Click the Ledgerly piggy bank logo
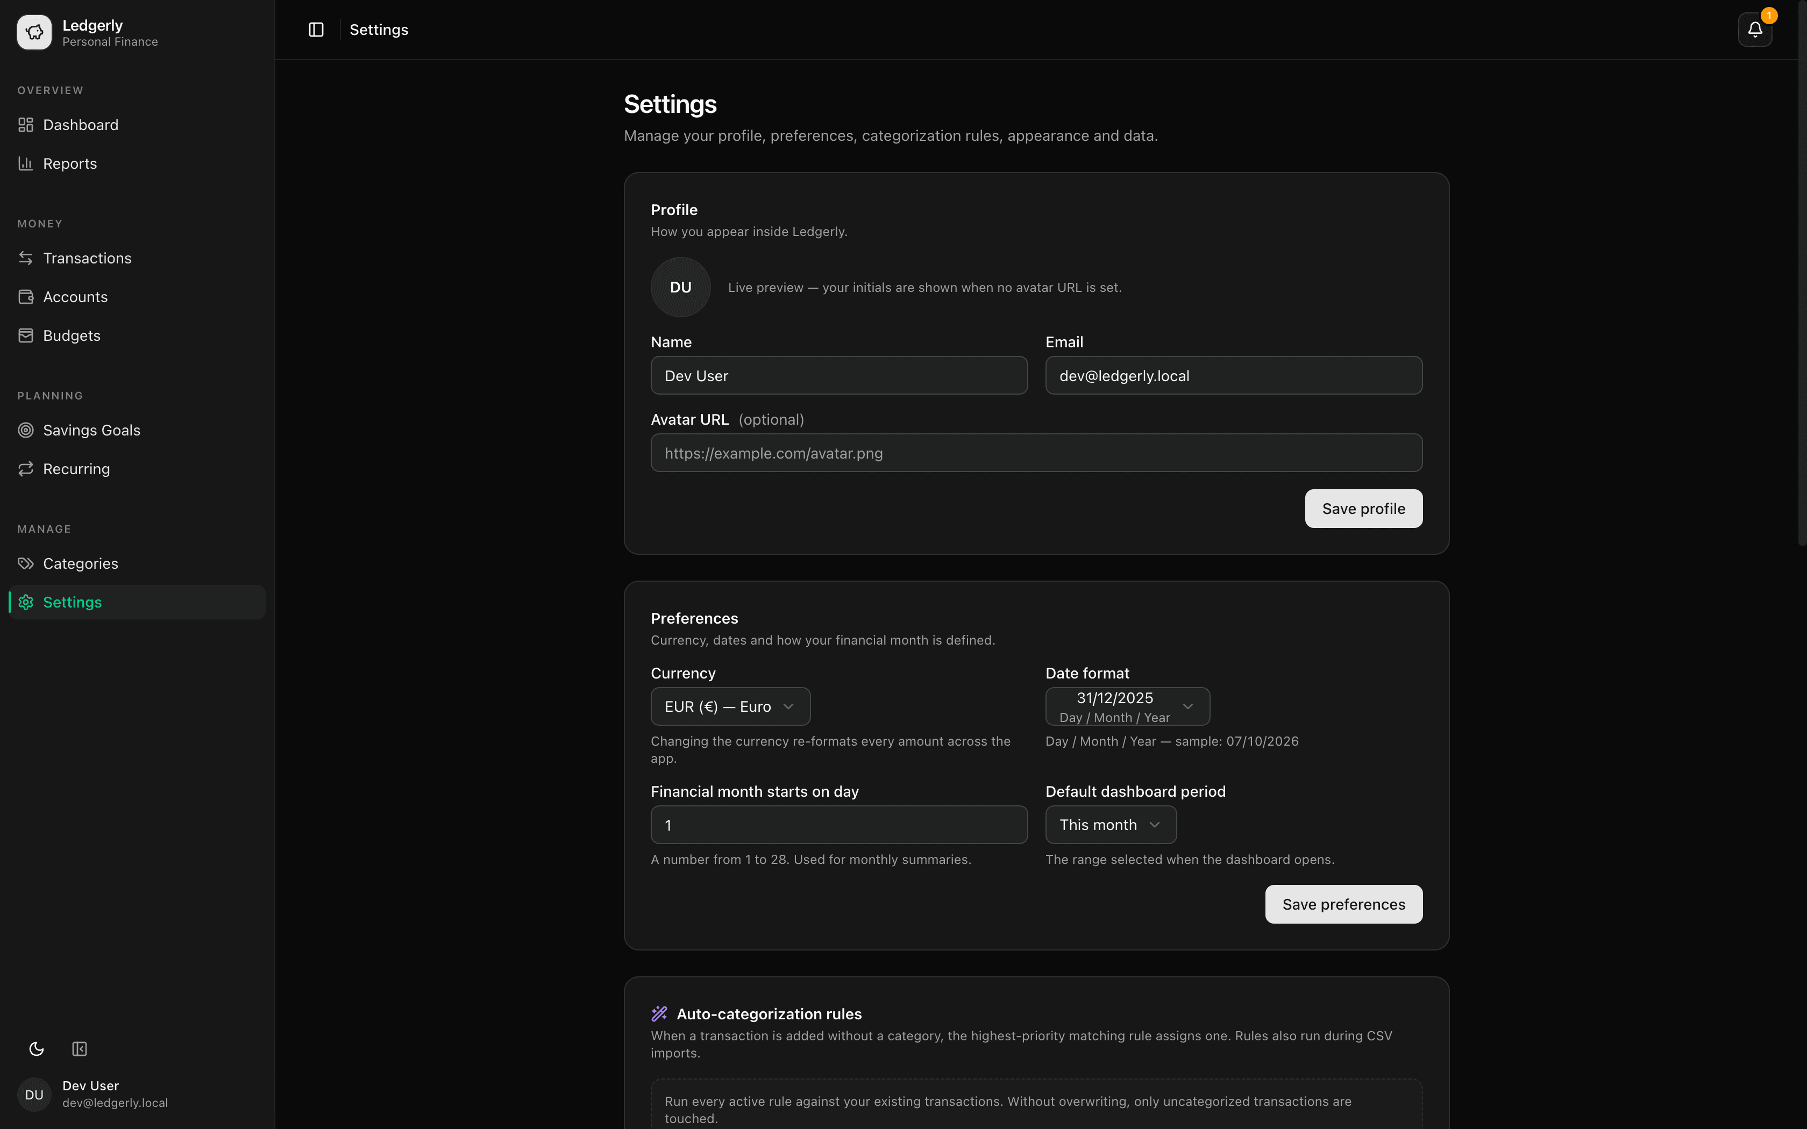 34,32
